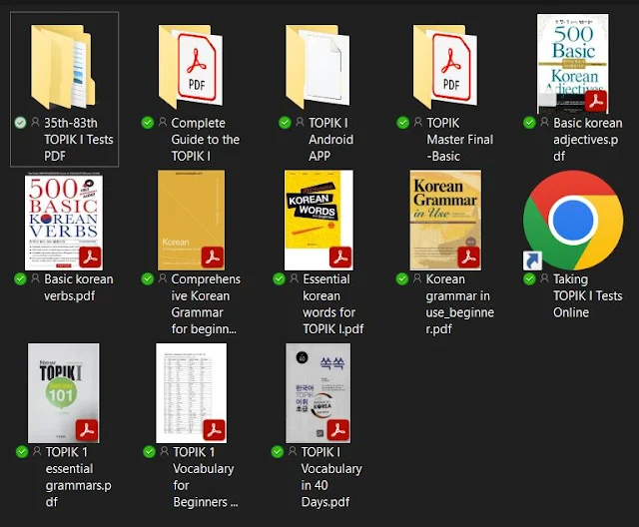Select the Essential Korean Words PDF thumbnail
Viewport: 639px width, 527px height.
319,221
